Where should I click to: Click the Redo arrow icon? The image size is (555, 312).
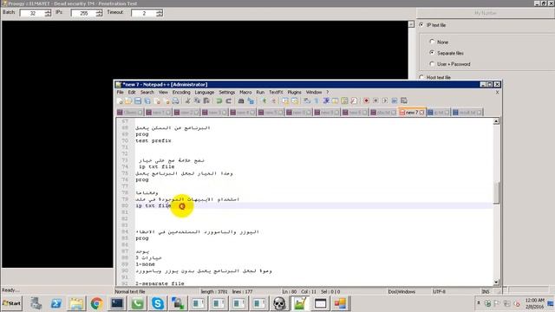click(229, 101)
